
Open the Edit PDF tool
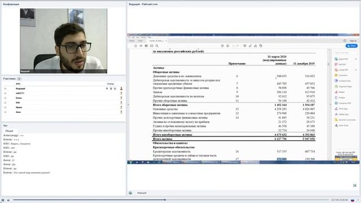click(340, 64)
